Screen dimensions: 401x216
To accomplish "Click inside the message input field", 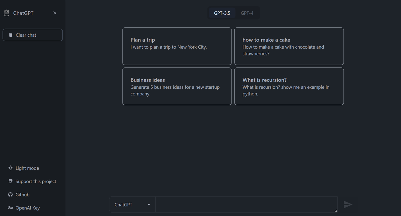I will (x=246, y=204).
